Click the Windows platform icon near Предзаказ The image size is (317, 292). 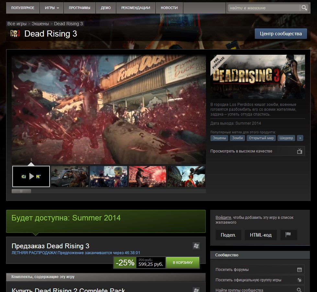(x=196, y=246)
